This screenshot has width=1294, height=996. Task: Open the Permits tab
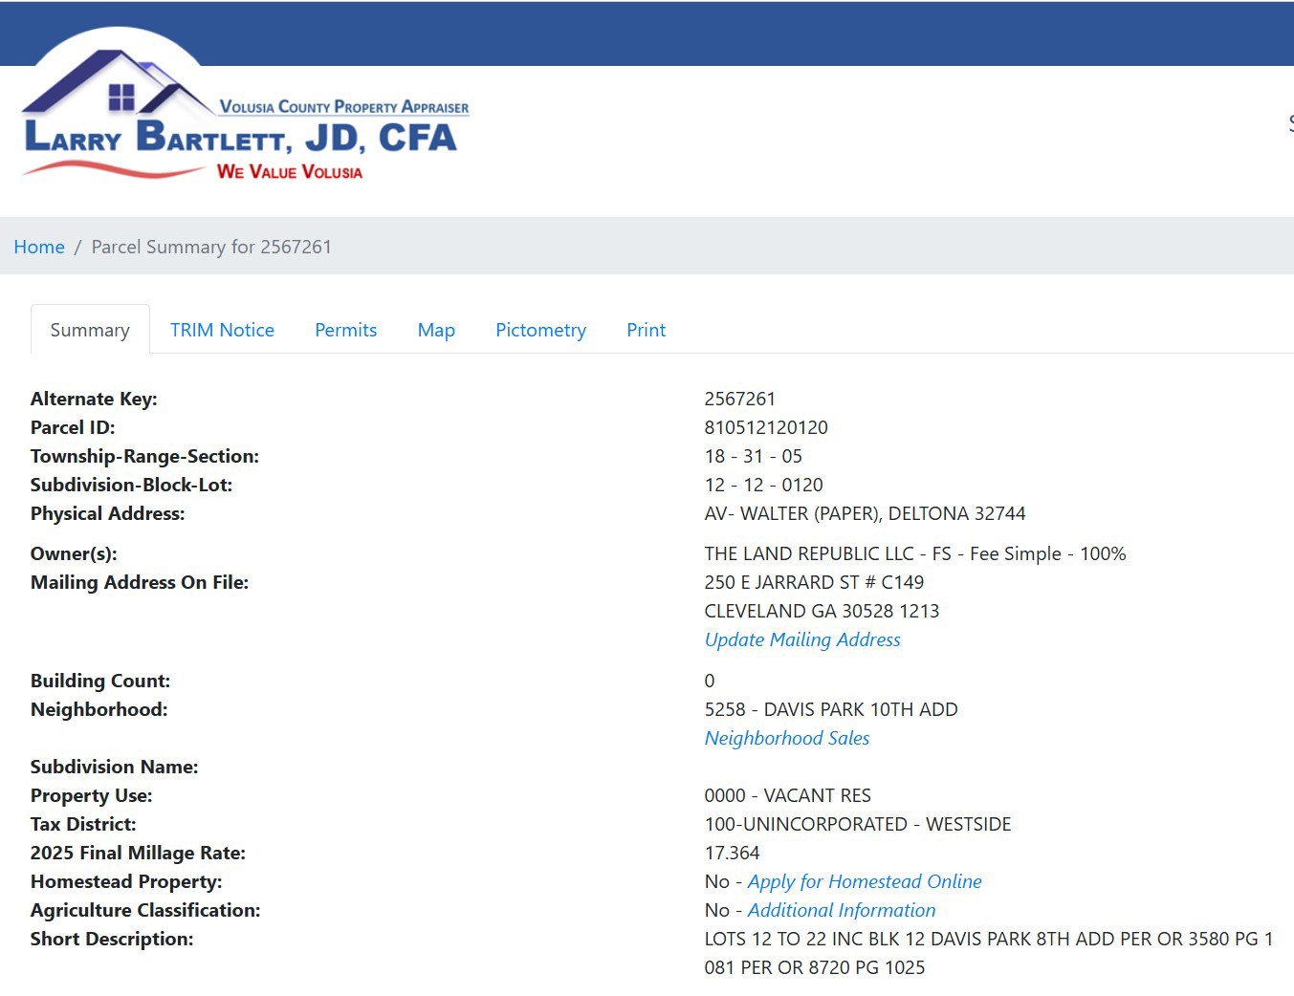point(345,330)
